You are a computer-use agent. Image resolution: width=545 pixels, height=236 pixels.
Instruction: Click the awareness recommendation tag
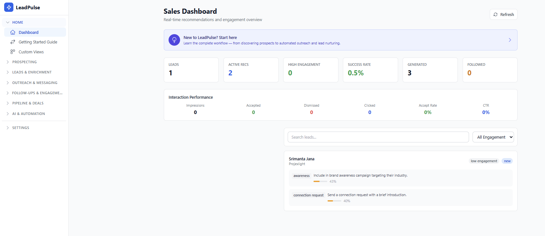pos(301,176)
